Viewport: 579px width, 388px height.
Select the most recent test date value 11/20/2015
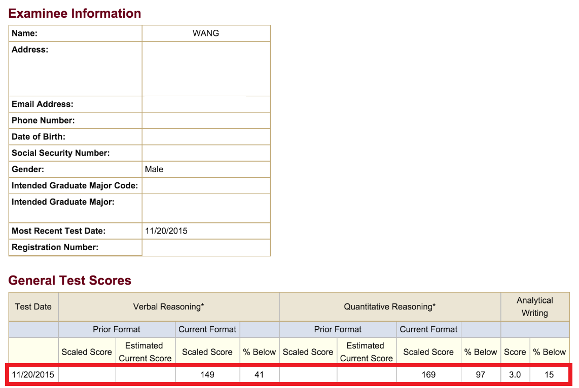click(x=166, y=231)
